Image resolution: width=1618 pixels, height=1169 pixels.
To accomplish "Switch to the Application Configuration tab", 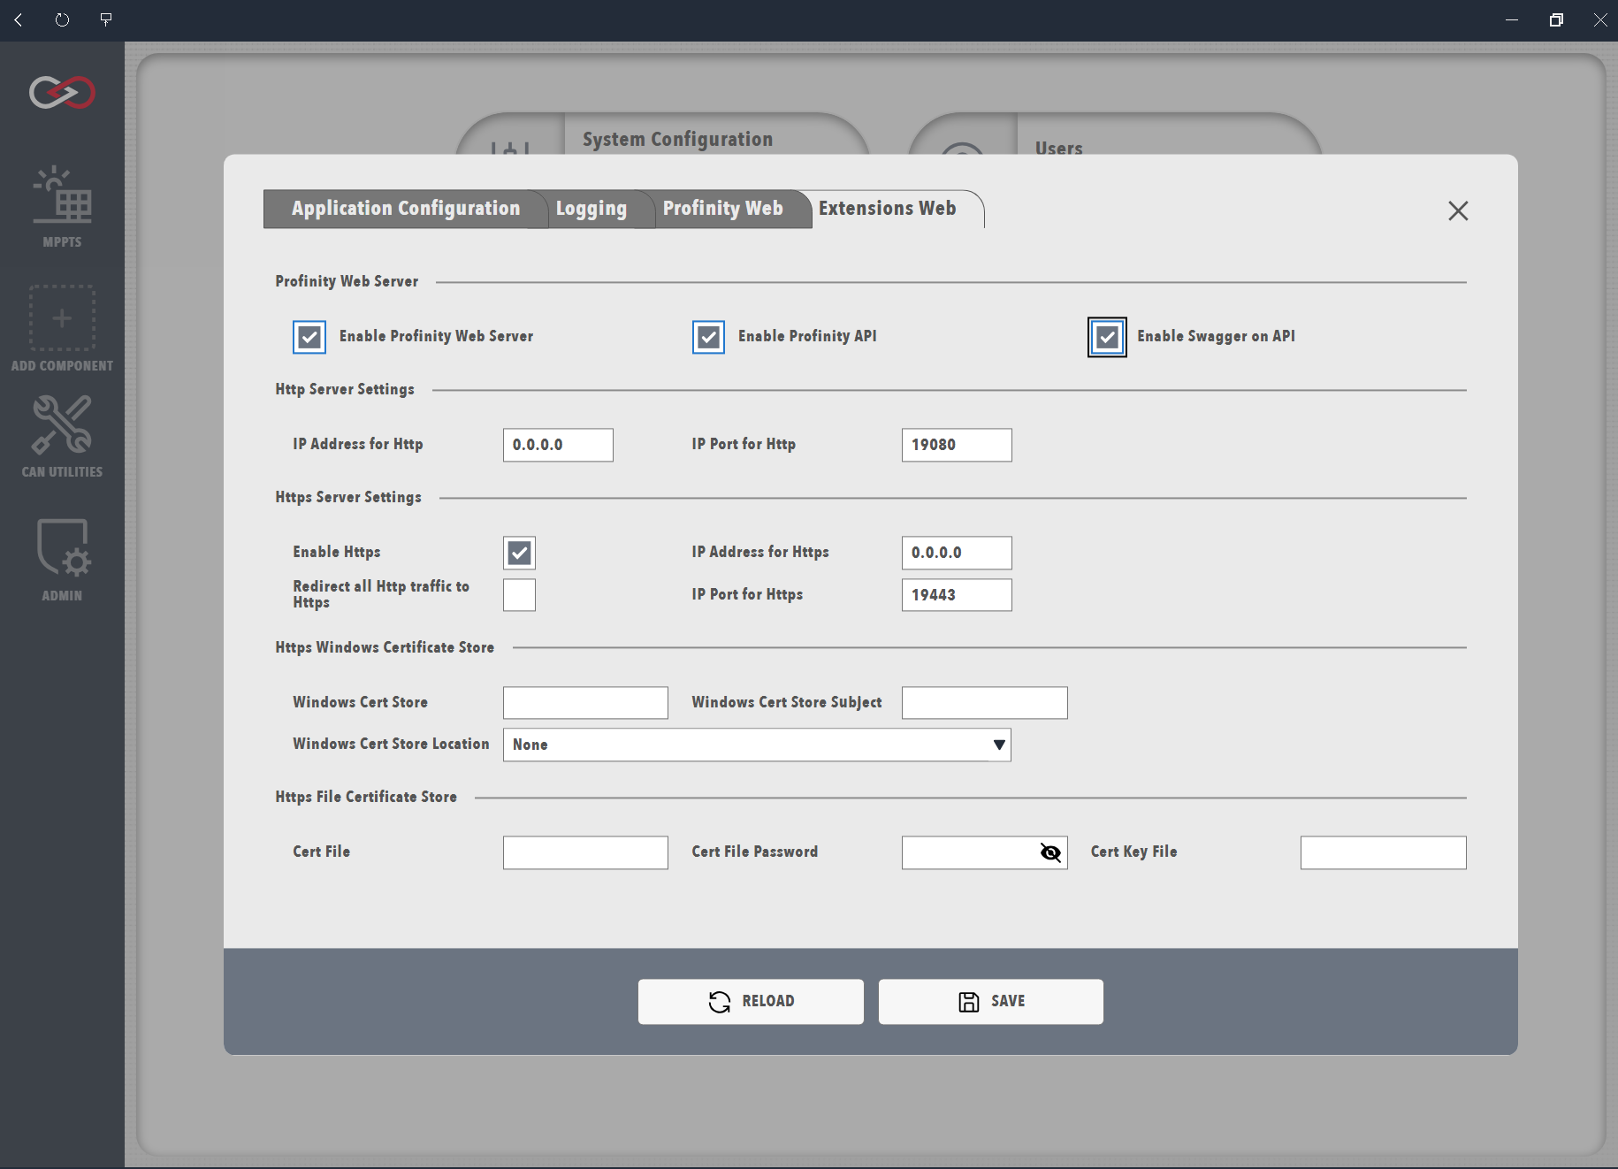I will (406, 209).
